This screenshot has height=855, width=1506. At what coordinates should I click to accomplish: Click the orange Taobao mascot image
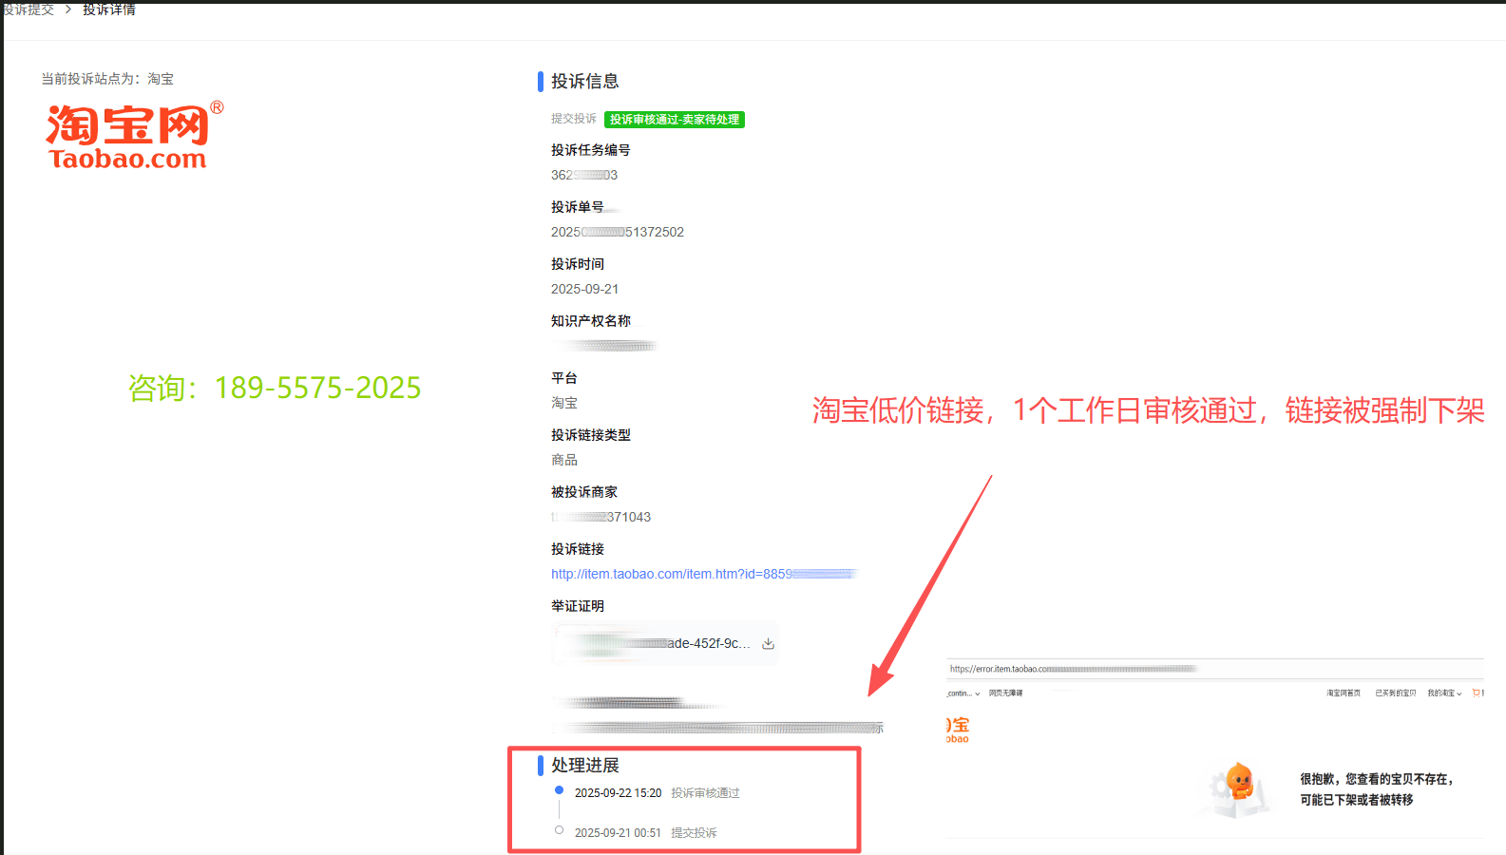coord(1238,783)
